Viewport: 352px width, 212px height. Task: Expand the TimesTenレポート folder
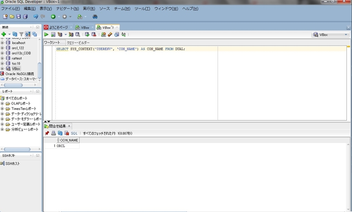2,108
